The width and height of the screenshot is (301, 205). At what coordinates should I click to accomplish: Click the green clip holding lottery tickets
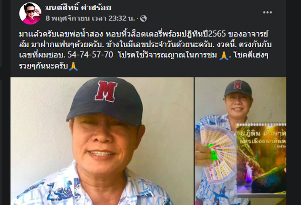(x=212, y=152)
